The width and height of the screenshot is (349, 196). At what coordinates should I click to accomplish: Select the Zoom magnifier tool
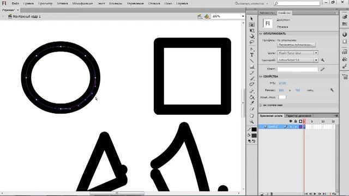(251, 121)
